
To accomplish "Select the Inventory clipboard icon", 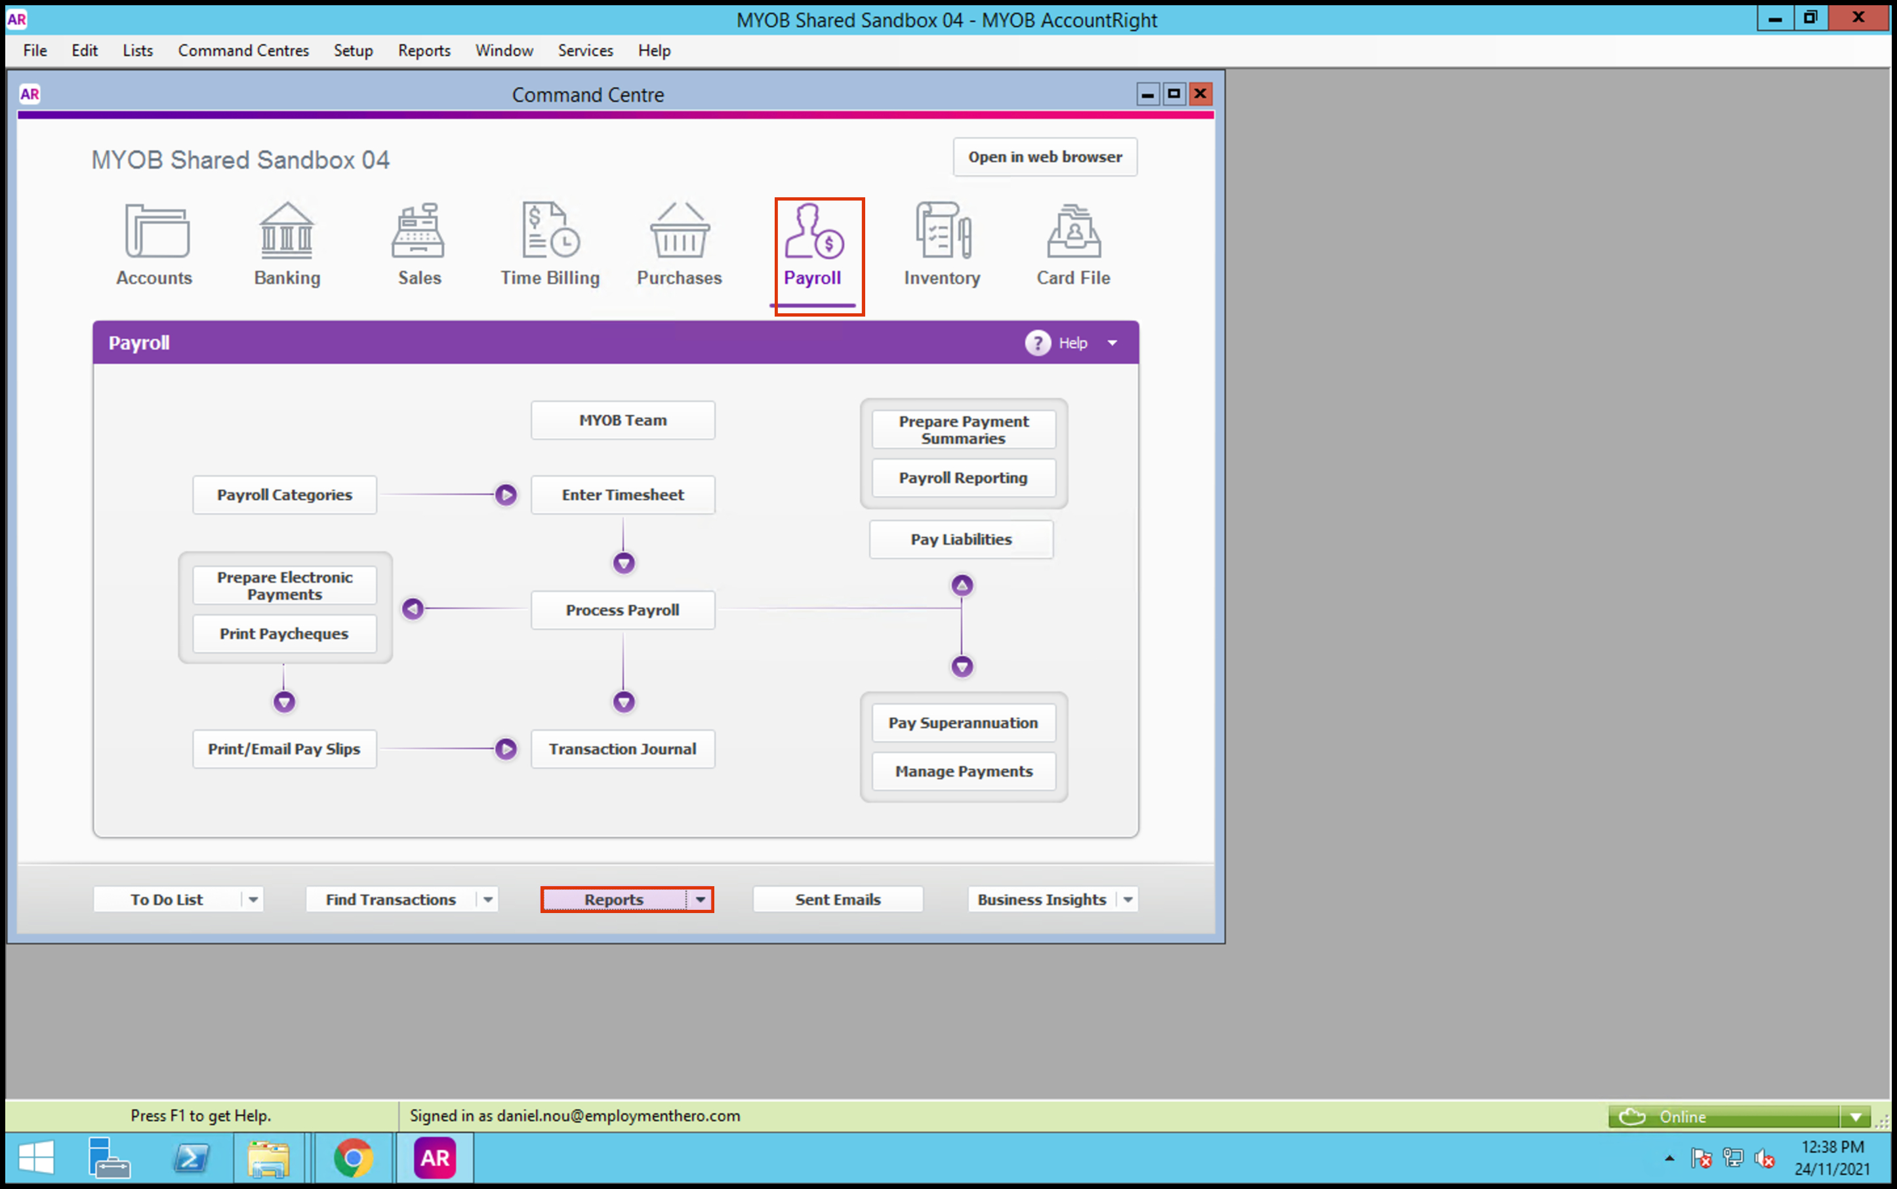I will (x=942, y=231).
